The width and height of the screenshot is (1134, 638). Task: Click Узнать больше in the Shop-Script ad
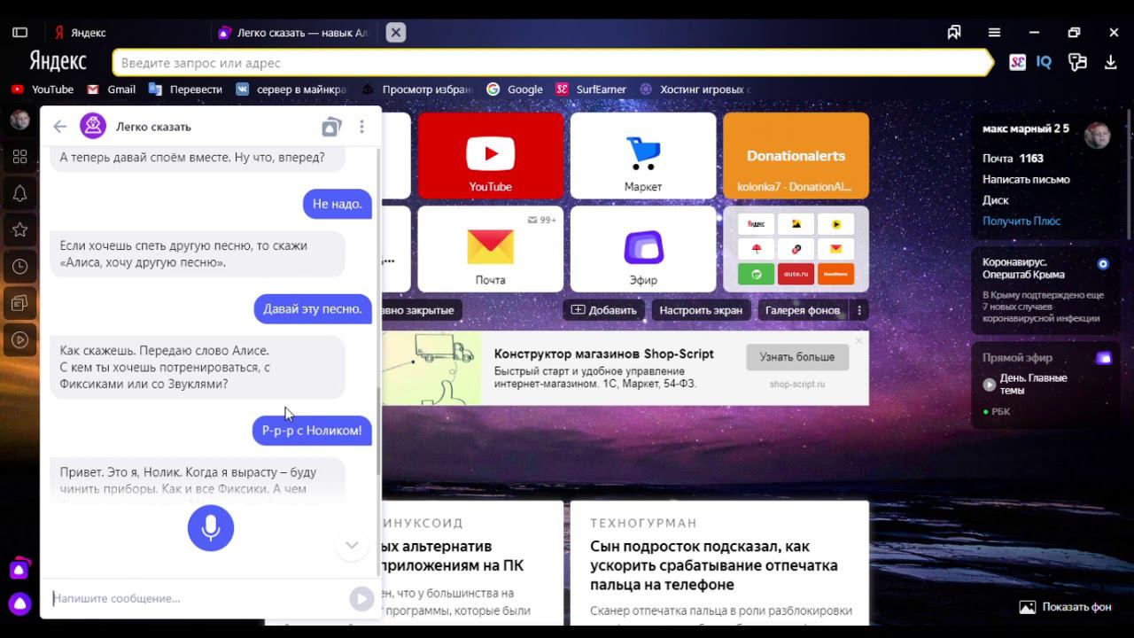click(797, 357)
